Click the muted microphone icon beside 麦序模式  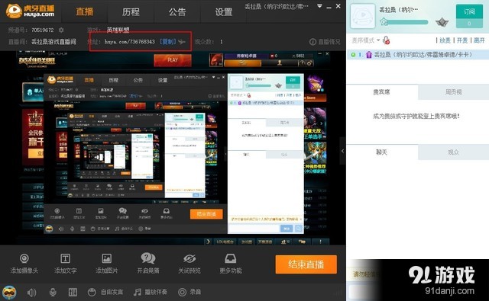[x=386, y=40]
